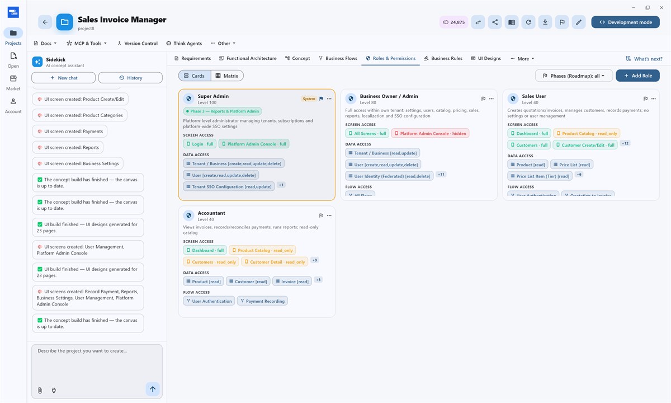Switch to Functional Architecture tab
This screenshot has height=403, width=671.
click(248, 58)
